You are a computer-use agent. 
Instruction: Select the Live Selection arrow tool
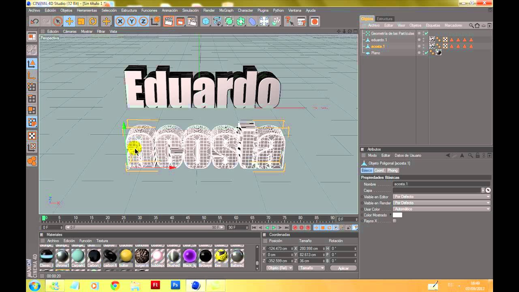point(58,21)
